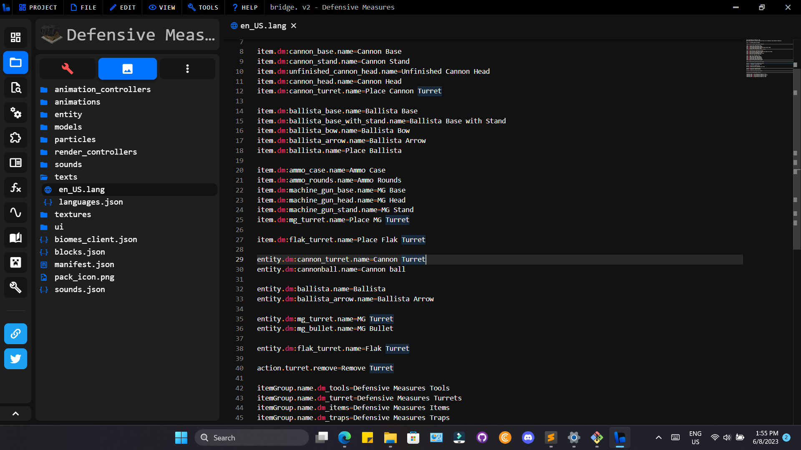Click the Twitter bird sidebar button

tap(15, 359)
